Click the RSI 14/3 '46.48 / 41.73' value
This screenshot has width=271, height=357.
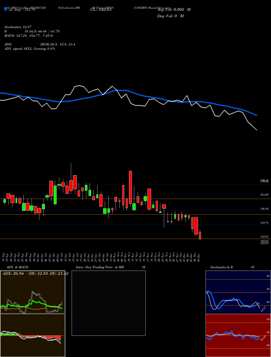point(48,31)
